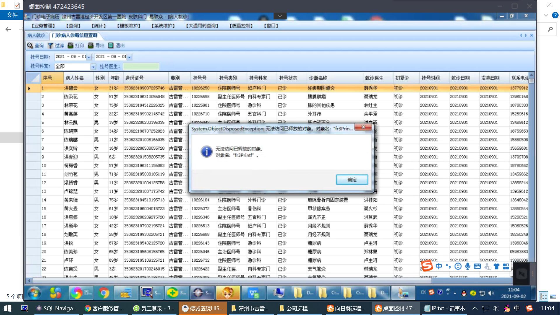Click the remote Windows 7 Start orb
This screenshot has width=560, height=315.
pos(34,293)
